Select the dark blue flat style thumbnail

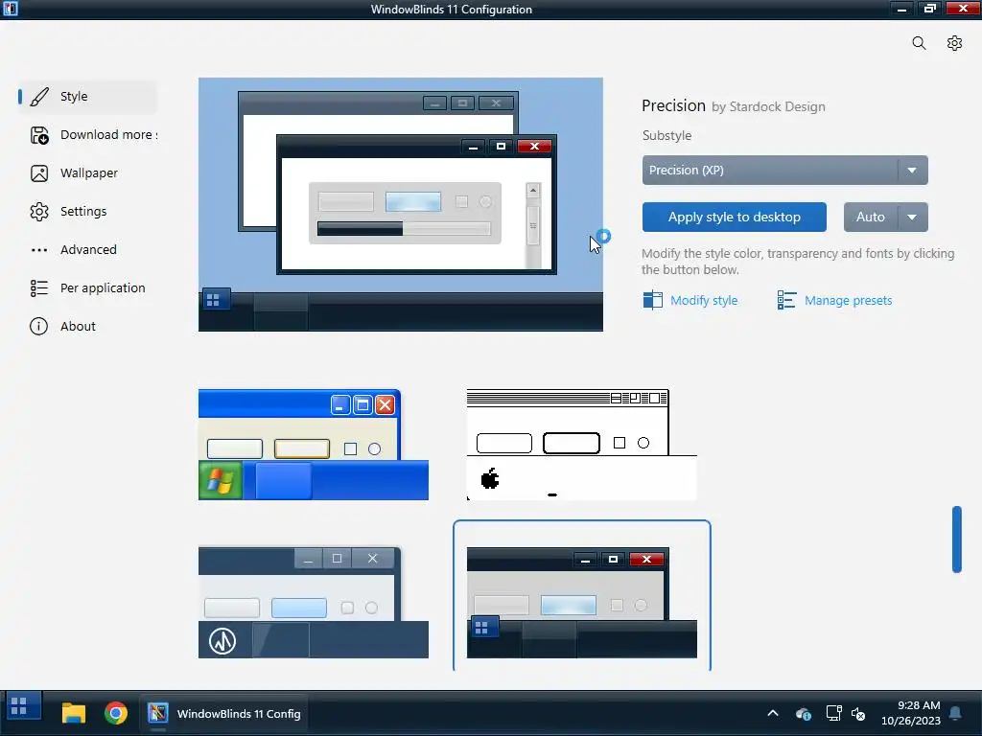314,602
